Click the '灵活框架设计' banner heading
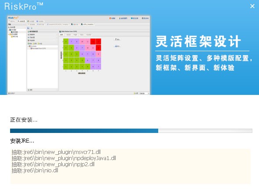The width and height of the screenshot is (259, 192). (x=198, y=42)
